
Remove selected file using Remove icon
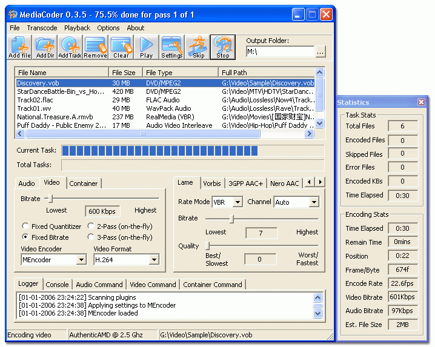(96, 47)
